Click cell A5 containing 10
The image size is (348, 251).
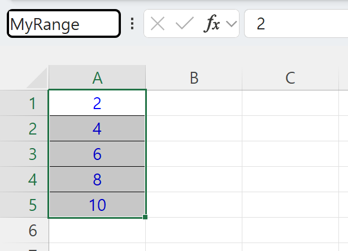pos(97,205)
